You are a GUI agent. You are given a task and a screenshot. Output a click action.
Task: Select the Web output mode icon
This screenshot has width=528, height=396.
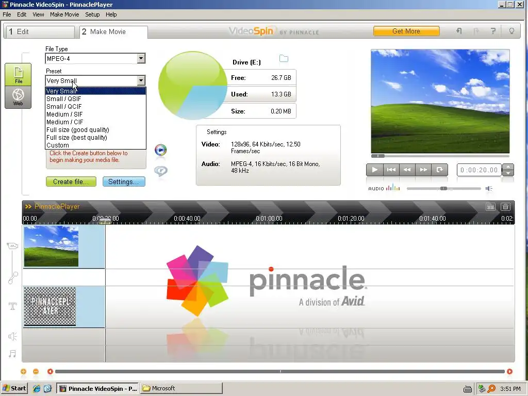[18, 97]
